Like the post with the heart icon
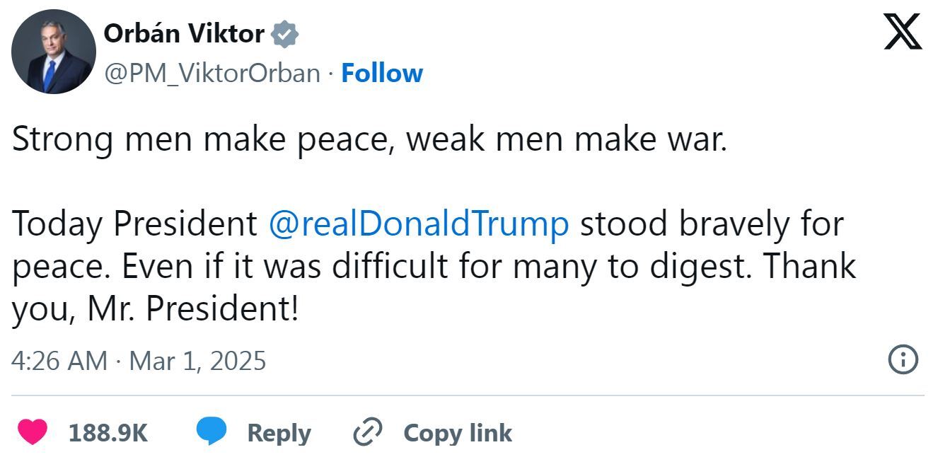Image resolution: width=938 pixels, height=457 pixels. pyautogui.click(x=32, y=432)
